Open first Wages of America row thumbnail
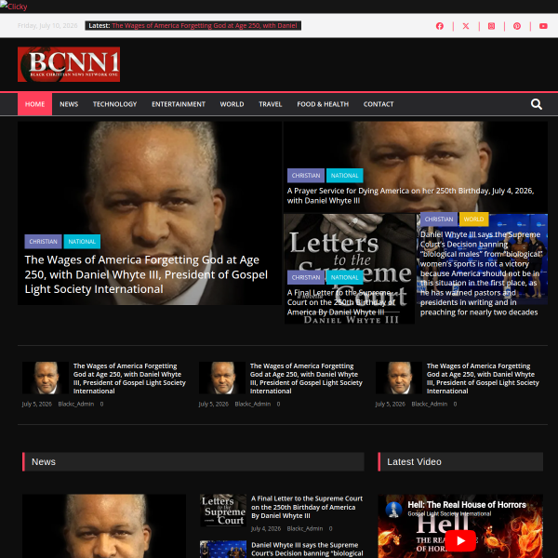 [46, 378]
